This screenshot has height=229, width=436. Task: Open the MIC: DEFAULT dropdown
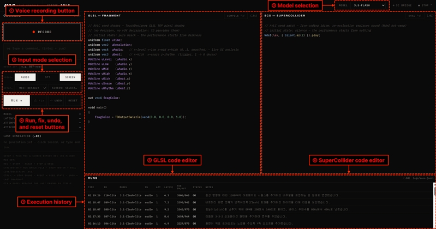tap(31, 88)
